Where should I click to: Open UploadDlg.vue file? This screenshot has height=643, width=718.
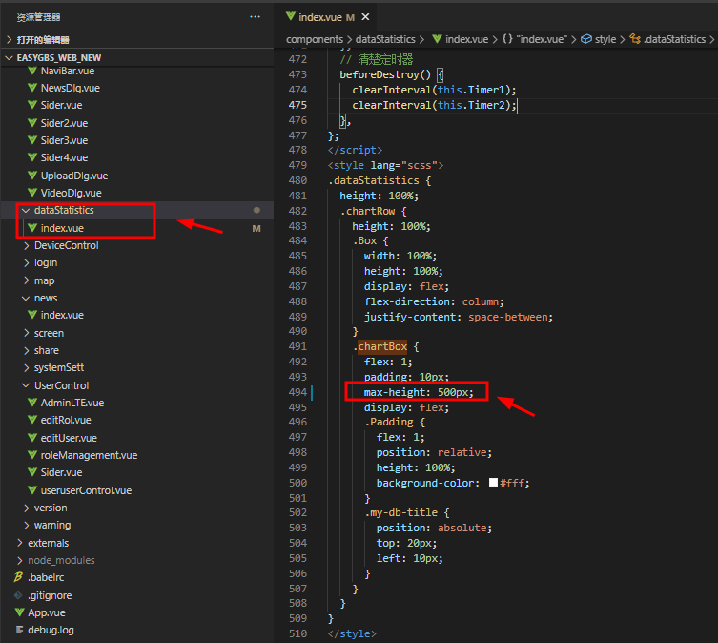point(74,176)
